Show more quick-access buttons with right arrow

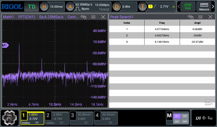point(213,6)
